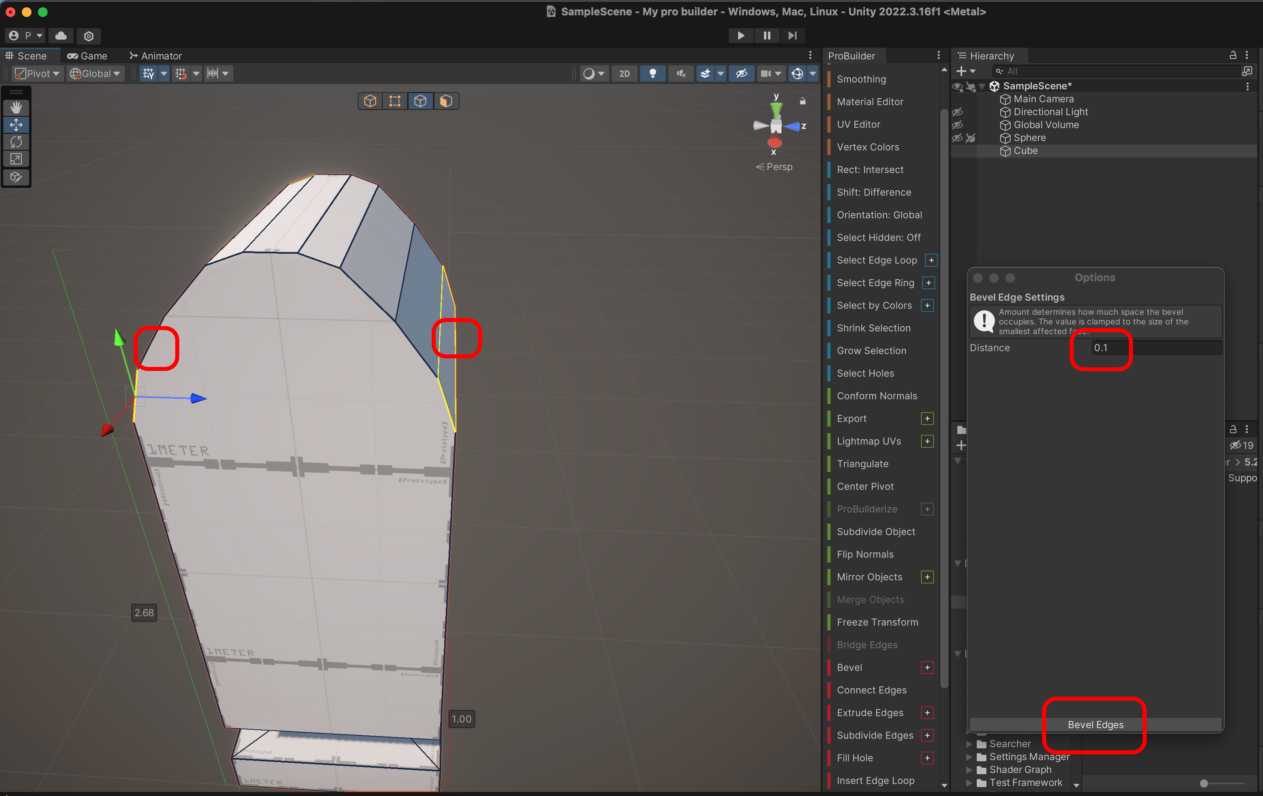Viewport: 1263px width, 796px height.
Task: Click Subdivide Object in ProBuilder panel
Action: point(875,531)
